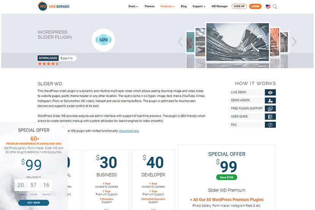
Task: Click the Live Demo eye icon
Action: coord(270,92)
